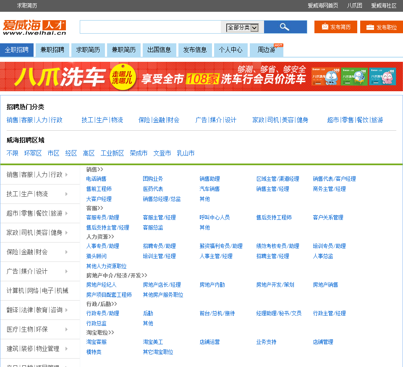The width and height of the screenshot is (403, 367).
Task: Filter region by 不限
Action: tap(12, 153)
